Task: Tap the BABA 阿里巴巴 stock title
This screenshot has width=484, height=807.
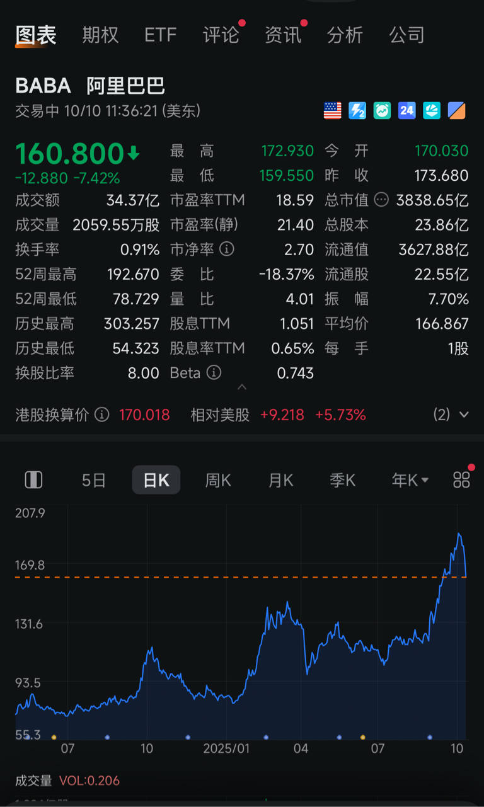Action: tap(90, 86)
